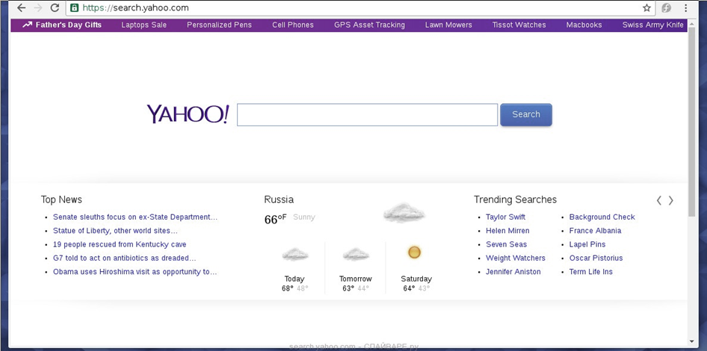Click the 66°F current temperature
The image size is (707, 351).
(276, 219)
